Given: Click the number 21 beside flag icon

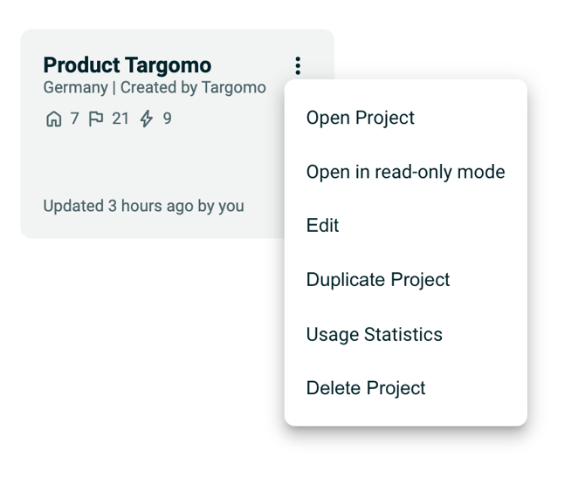Looking at the screenshot, I should (x=120, y=119).
